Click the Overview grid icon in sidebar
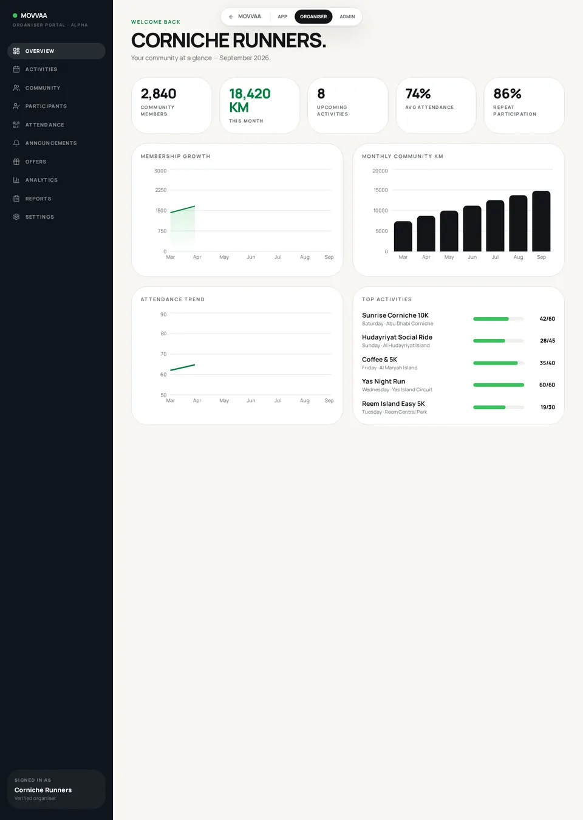Viewport: 583px width, 820px height. coord(16,51)
